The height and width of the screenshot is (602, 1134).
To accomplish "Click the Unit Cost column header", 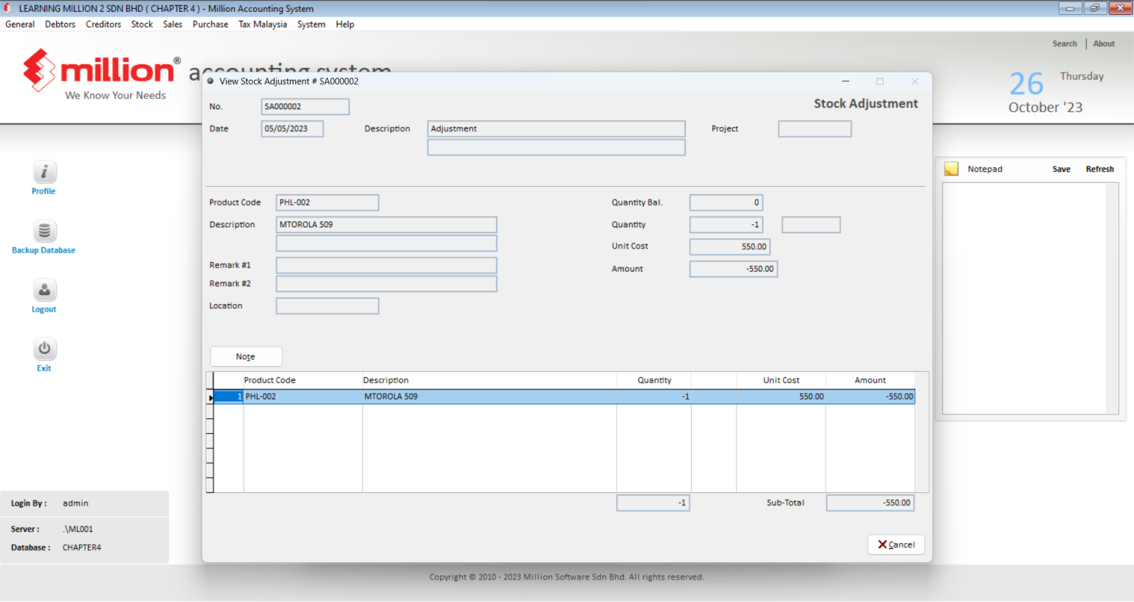I will [x=781, y=381].
